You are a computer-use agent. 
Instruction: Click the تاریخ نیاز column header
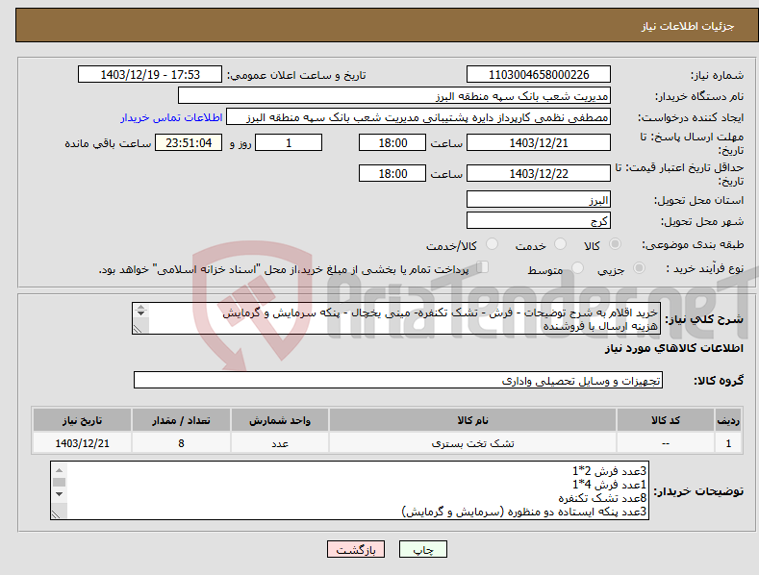pyautogui.click(x=83, y=420)
